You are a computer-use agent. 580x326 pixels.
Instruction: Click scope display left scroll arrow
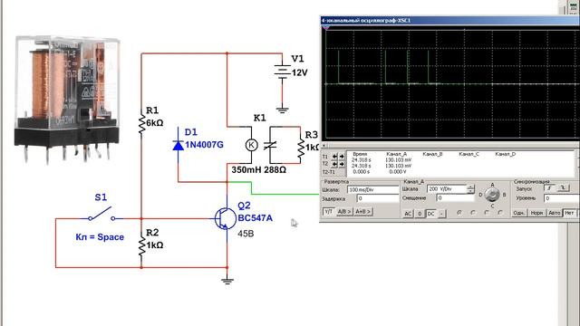click(x=324, y=145)
